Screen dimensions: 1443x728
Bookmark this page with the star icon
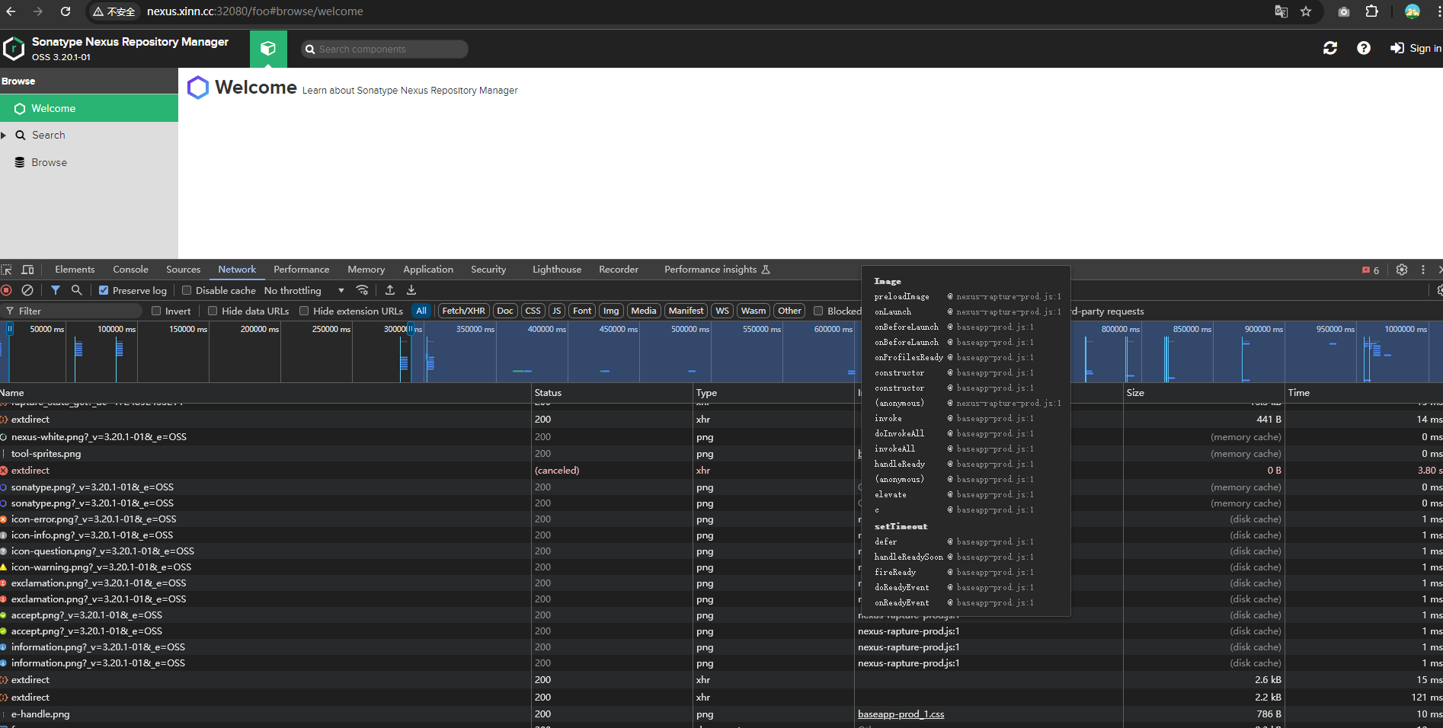1306,11
